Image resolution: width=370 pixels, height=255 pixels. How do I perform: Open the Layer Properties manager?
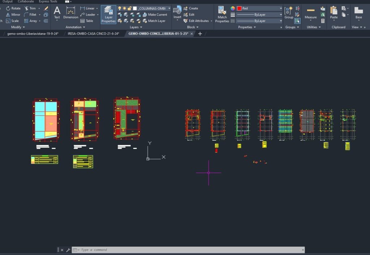pyautogui.click(x=108, y=14)
